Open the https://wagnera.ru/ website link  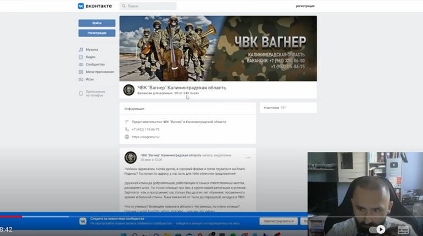pos(146,137)
